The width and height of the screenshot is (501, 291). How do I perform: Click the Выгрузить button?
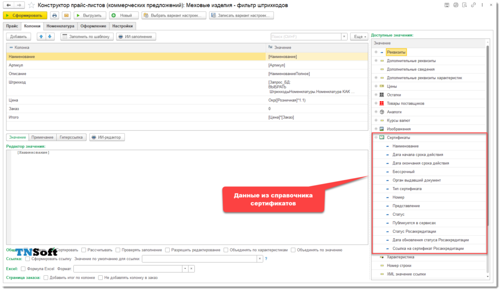(90, 15)
